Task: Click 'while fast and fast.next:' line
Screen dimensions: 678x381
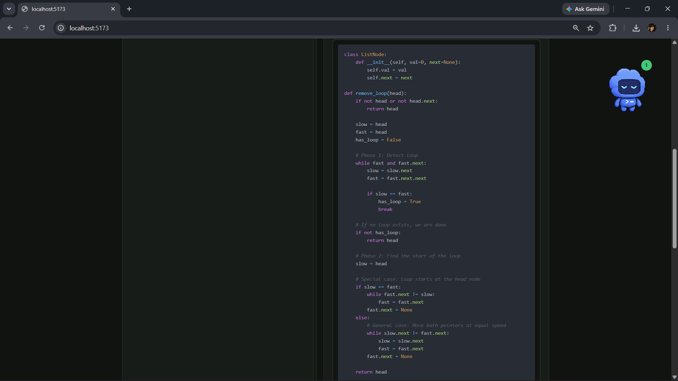Action: click(391, 163)
